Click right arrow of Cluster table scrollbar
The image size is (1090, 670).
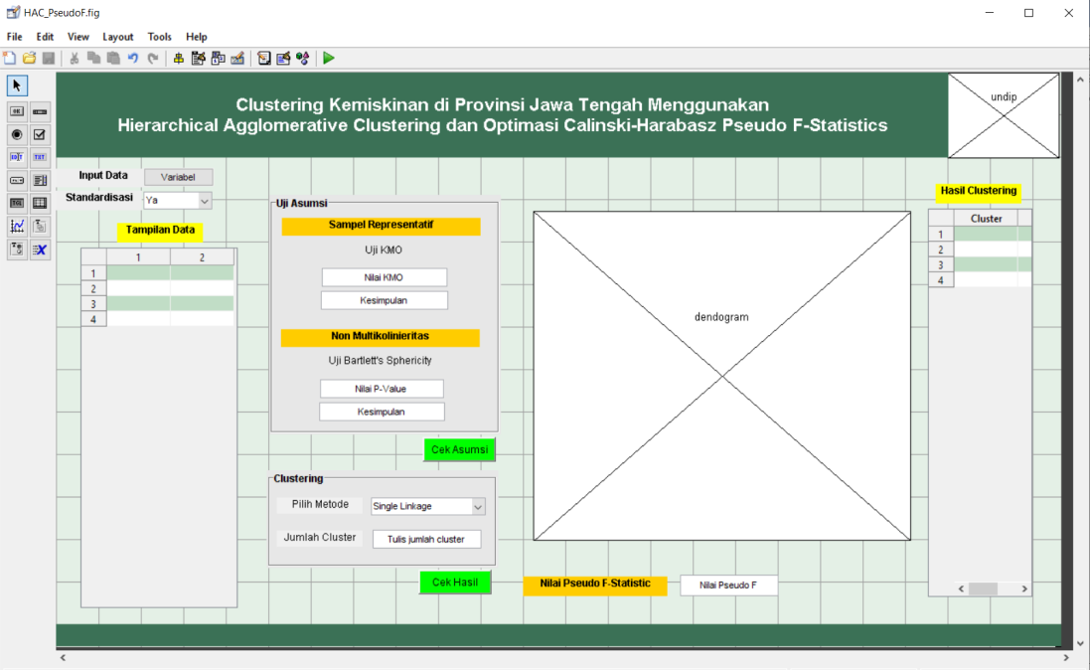[1024, 588]
